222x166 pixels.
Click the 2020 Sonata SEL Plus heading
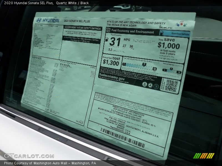click(77, 21)
